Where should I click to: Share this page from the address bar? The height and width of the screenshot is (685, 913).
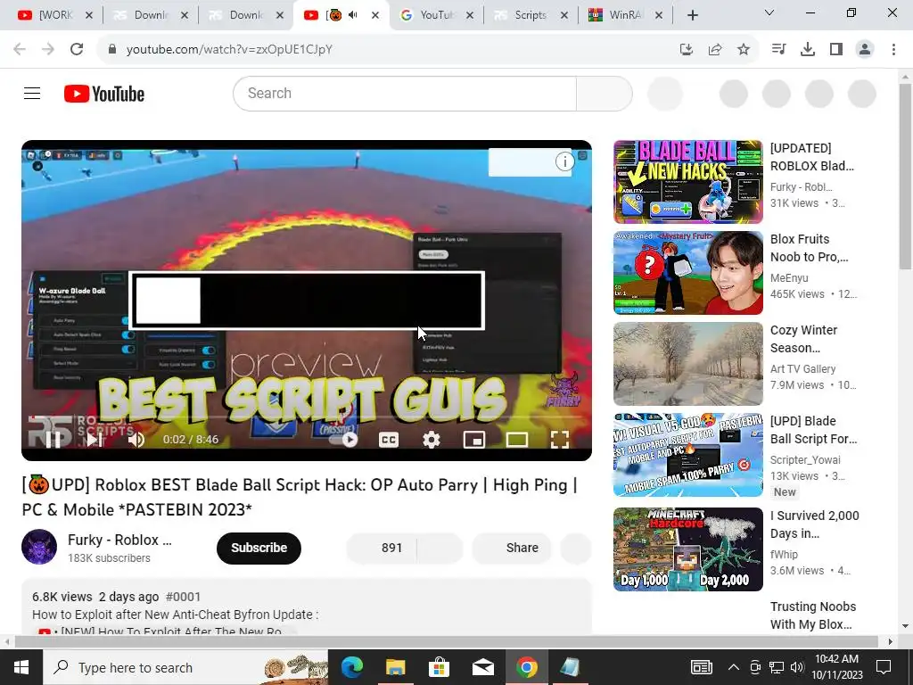pyautogui.click(x=715, y=49)
